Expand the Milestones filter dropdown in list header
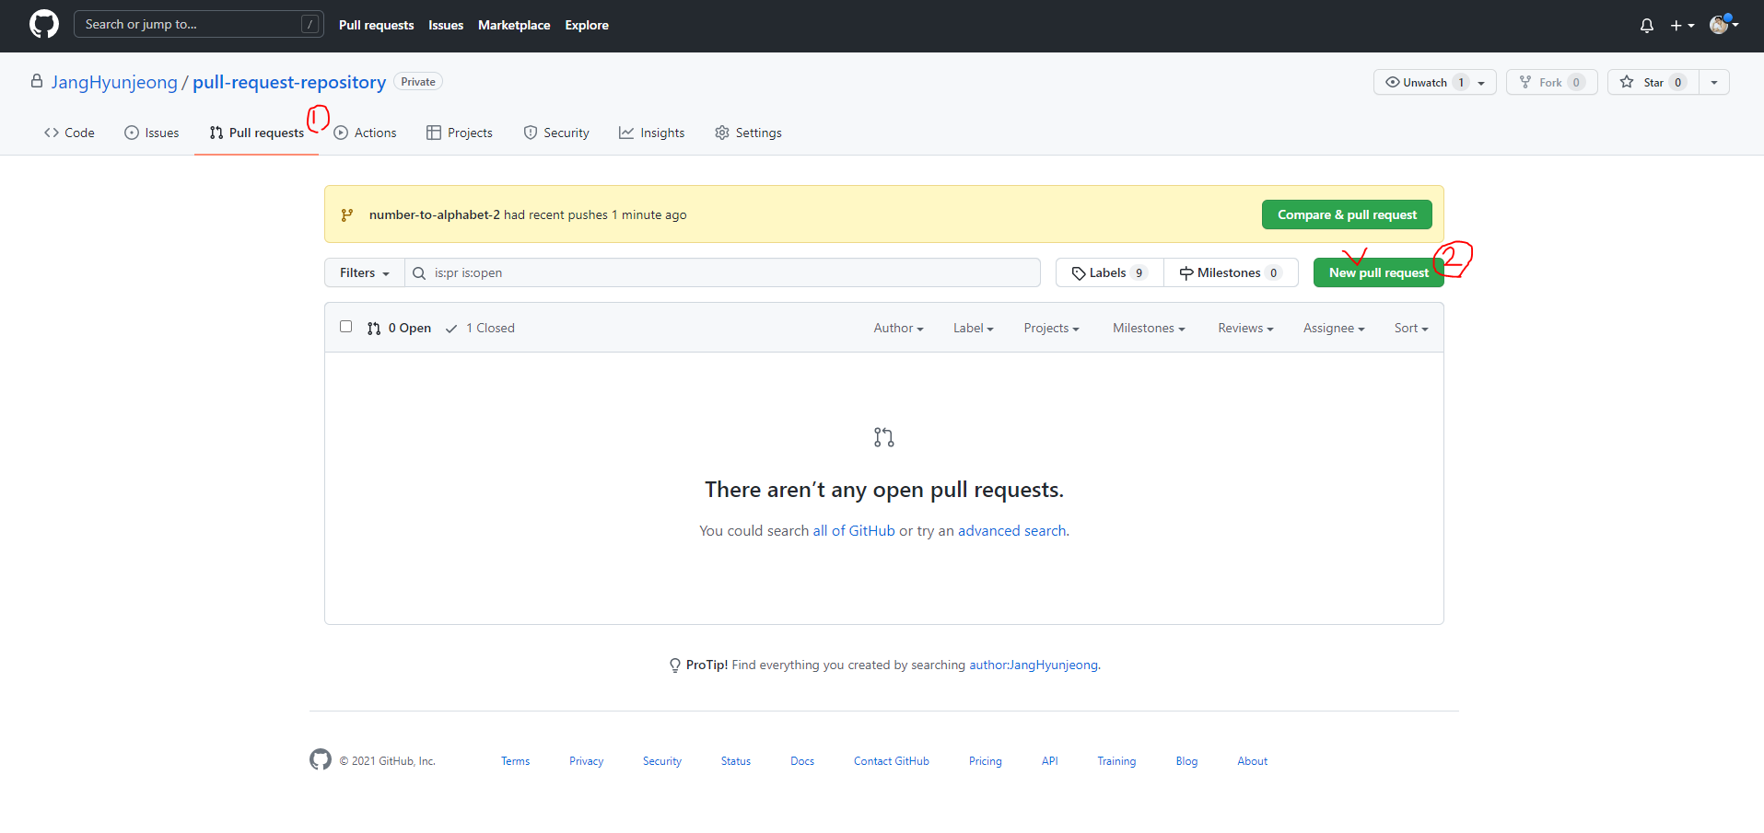 [1149, 328]
